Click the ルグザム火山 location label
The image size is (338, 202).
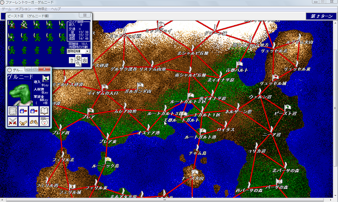click(x=300, y=42)
